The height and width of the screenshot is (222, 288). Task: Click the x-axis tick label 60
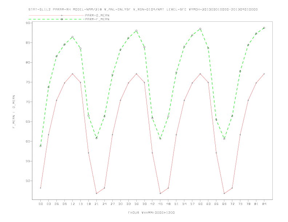(200, 204)
